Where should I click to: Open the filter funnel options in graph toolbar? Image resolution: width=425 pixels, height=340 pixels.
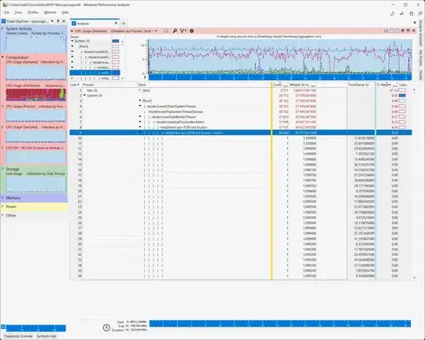183,31
